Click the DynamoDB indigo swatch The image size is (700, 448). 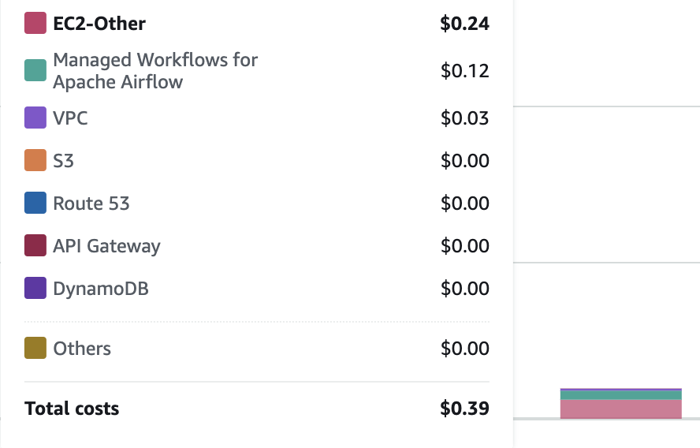coord(35,289)
